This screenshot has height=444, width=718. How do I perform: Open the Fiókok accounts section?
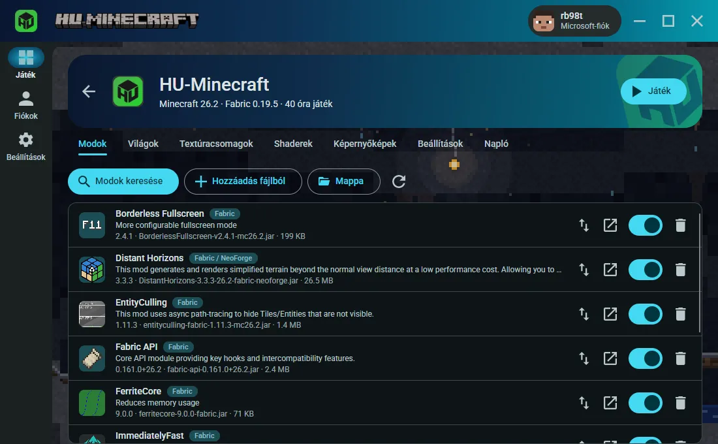[x=25, y=105]
